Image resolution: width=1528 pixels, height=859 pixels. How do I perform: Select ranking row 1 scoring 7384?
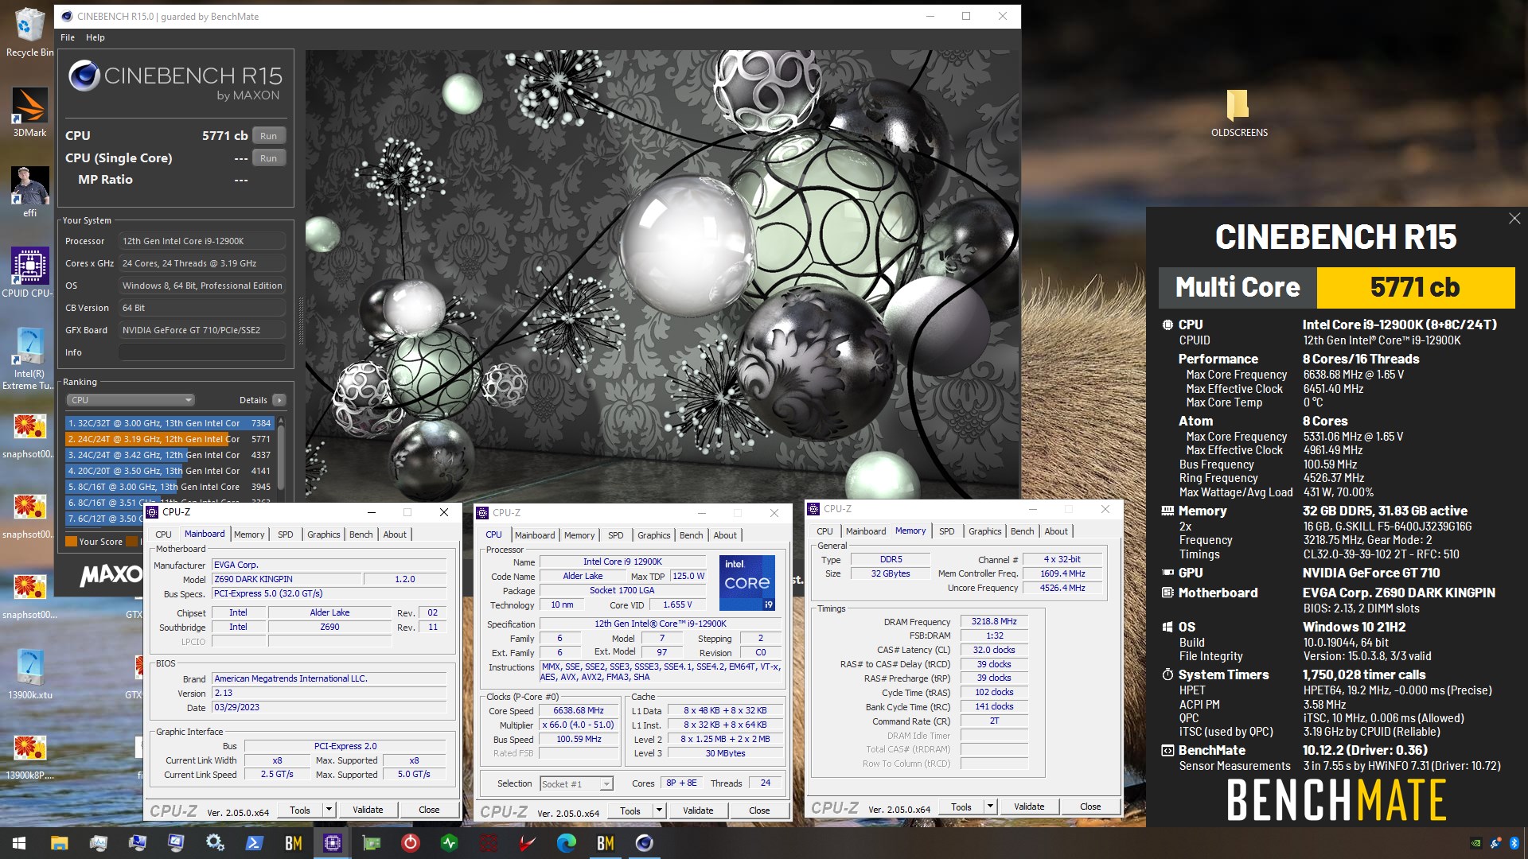[x=169, y=423]
